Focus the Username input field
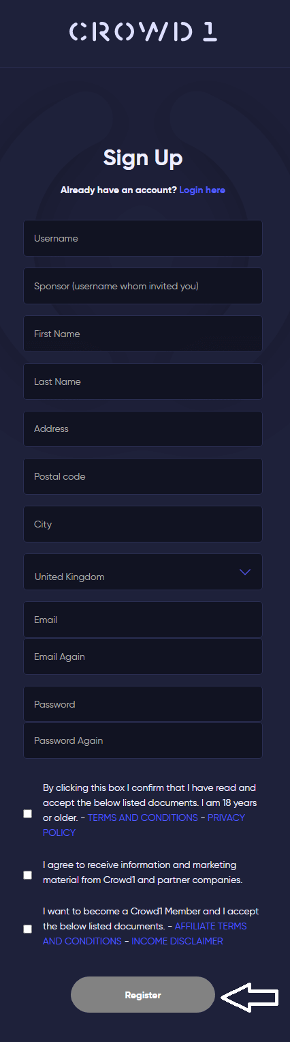The height and width of the screenshot is (1042, 290). [143, 238]
